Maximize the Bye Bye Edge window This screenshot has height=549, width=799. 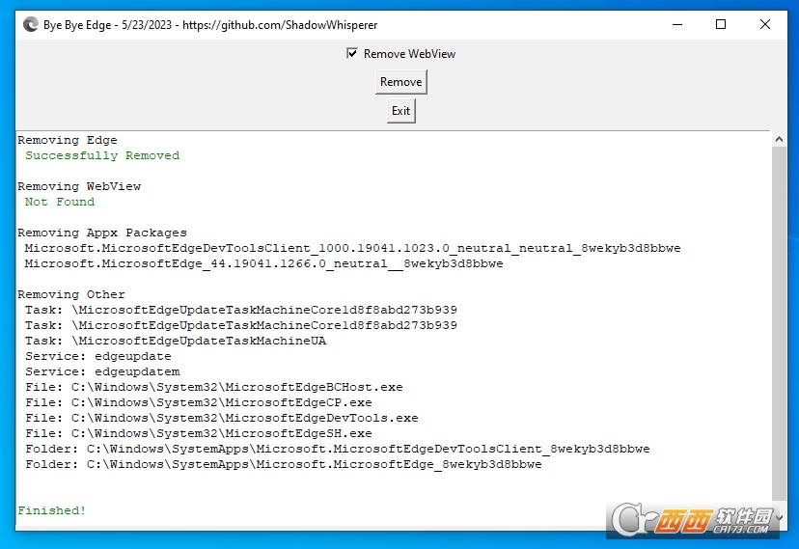click(x=721, y=24)
